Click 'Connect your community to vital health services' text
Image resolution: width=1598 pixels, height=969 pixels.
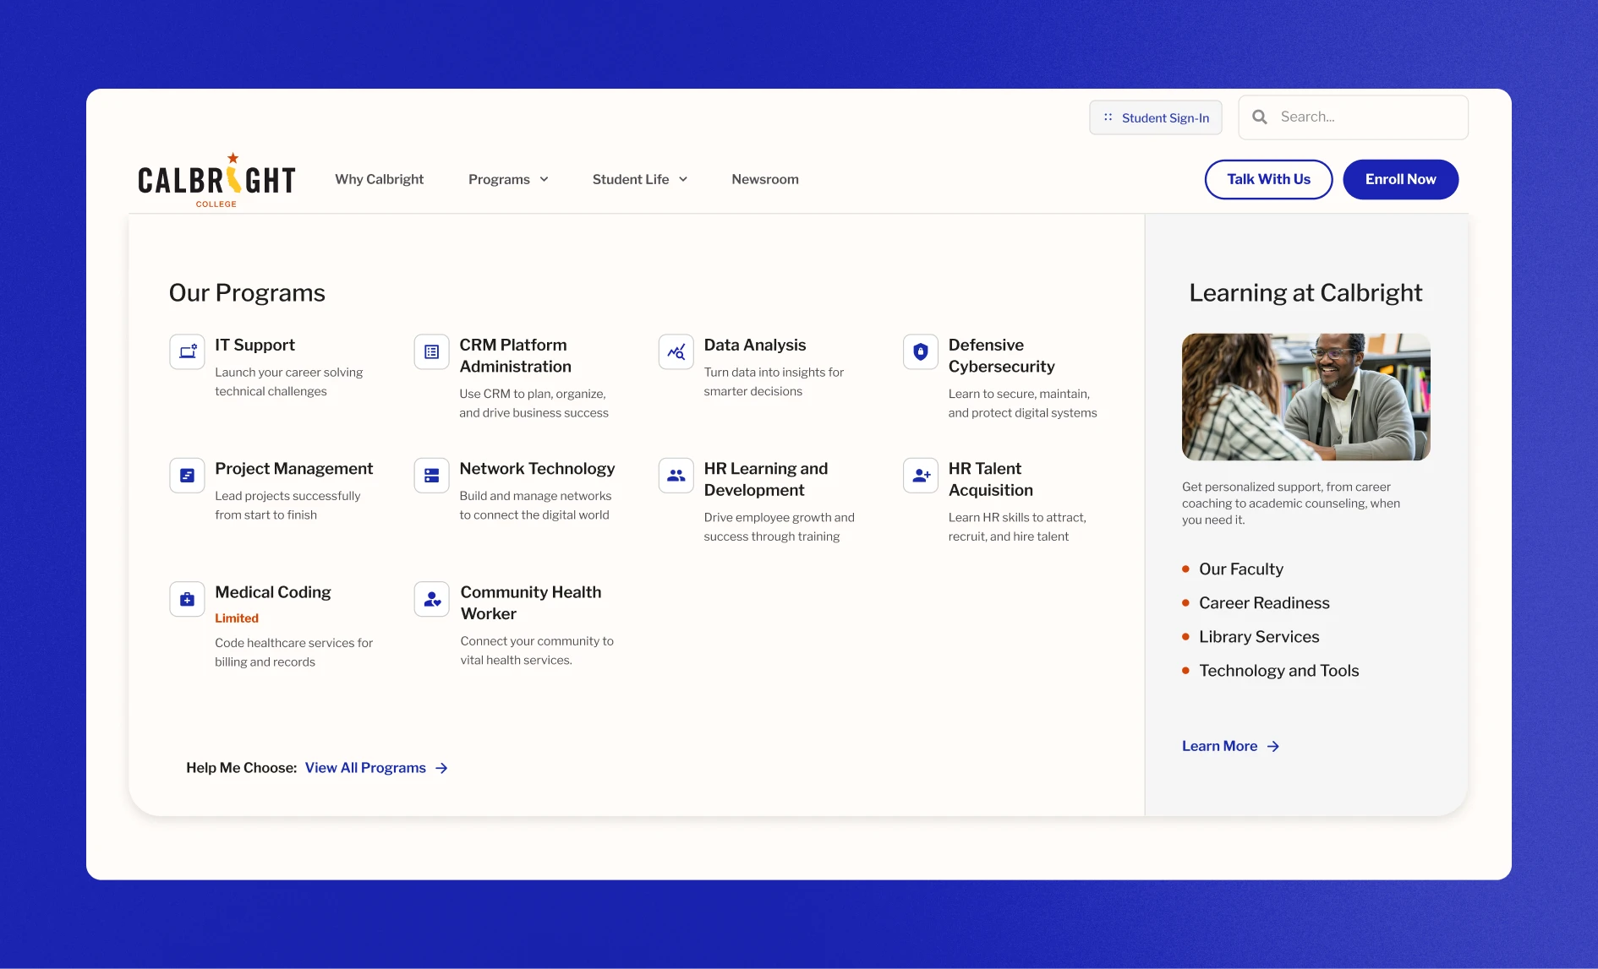point(537,651)
